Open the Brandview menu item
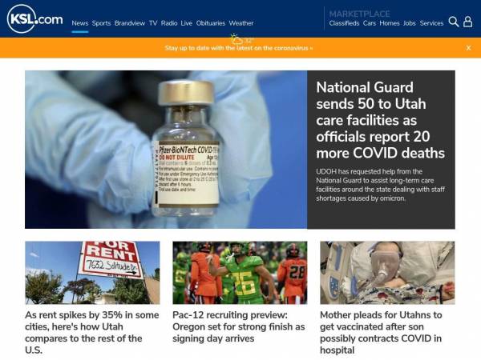This screenshot has width=481, height=360. tap(130, 23)
